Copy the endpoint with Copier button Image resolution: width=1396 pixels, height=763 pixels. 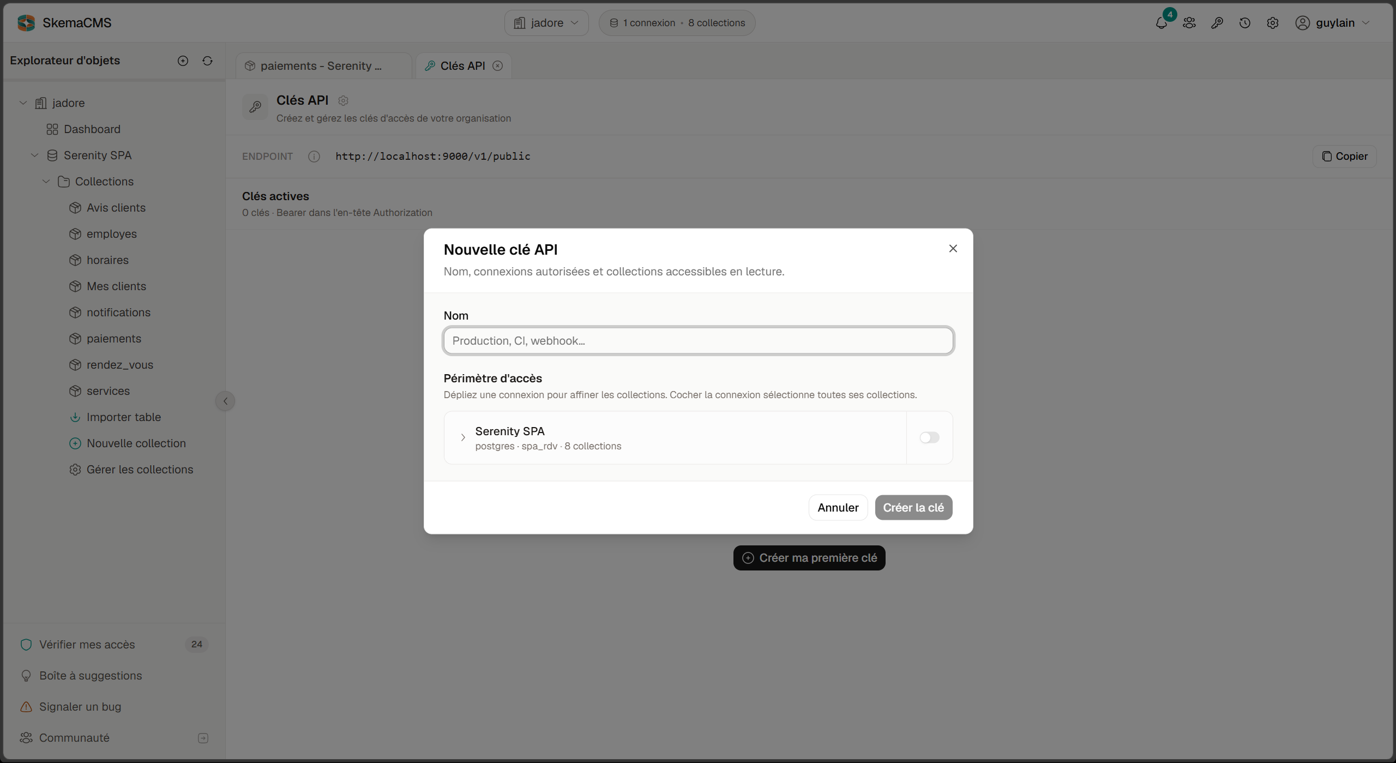tap(1345, 157)
